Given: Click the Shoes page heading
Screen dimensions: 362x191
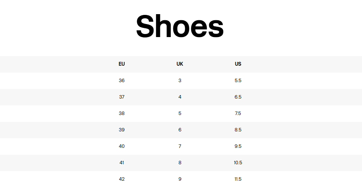Looking at the screenshot, I should pyautogui.click(x=180, y=27).
